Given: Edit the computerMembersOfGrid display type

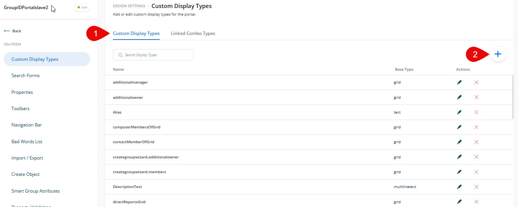Looking at the screenshot, I should [459, 127].
